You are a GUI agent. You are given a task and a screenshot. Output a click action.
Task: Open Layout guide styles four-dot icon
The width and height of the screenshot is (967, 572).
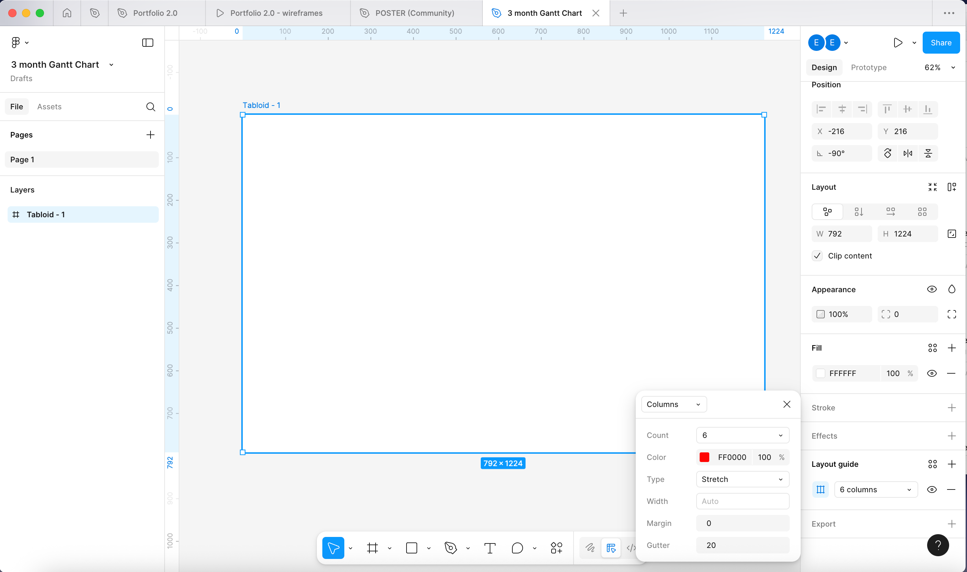[x=932, y=464]
